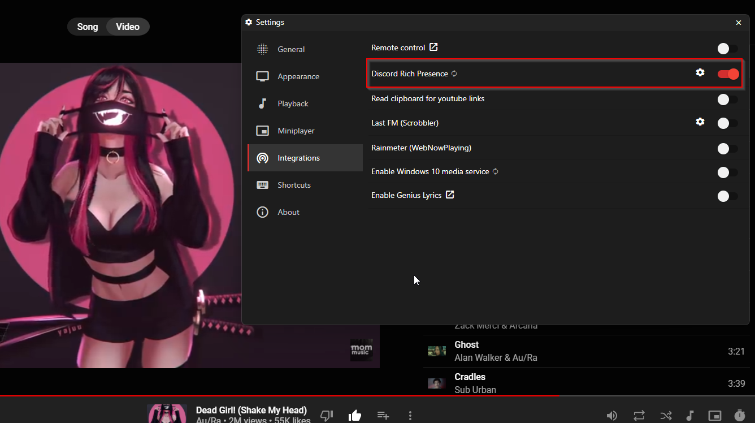Click the sleep timer icon
The width and height of the screenshot is (755, 423).
tap(739, 415)
